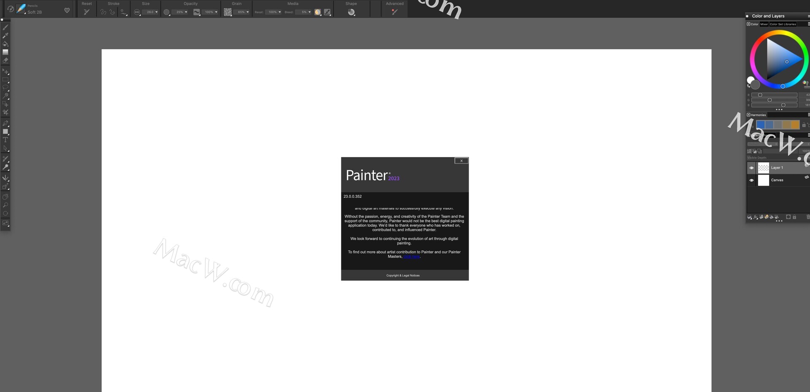Open the Opacity 25% dropdown
Image resolution: width=810 pixels, height=392 pixels.
click(186, 12)
